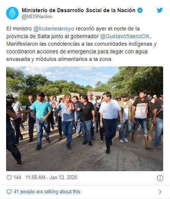Open the @licdanielarroyo mention
This screenshot has height=199, width=170.
tap(54, 29)
